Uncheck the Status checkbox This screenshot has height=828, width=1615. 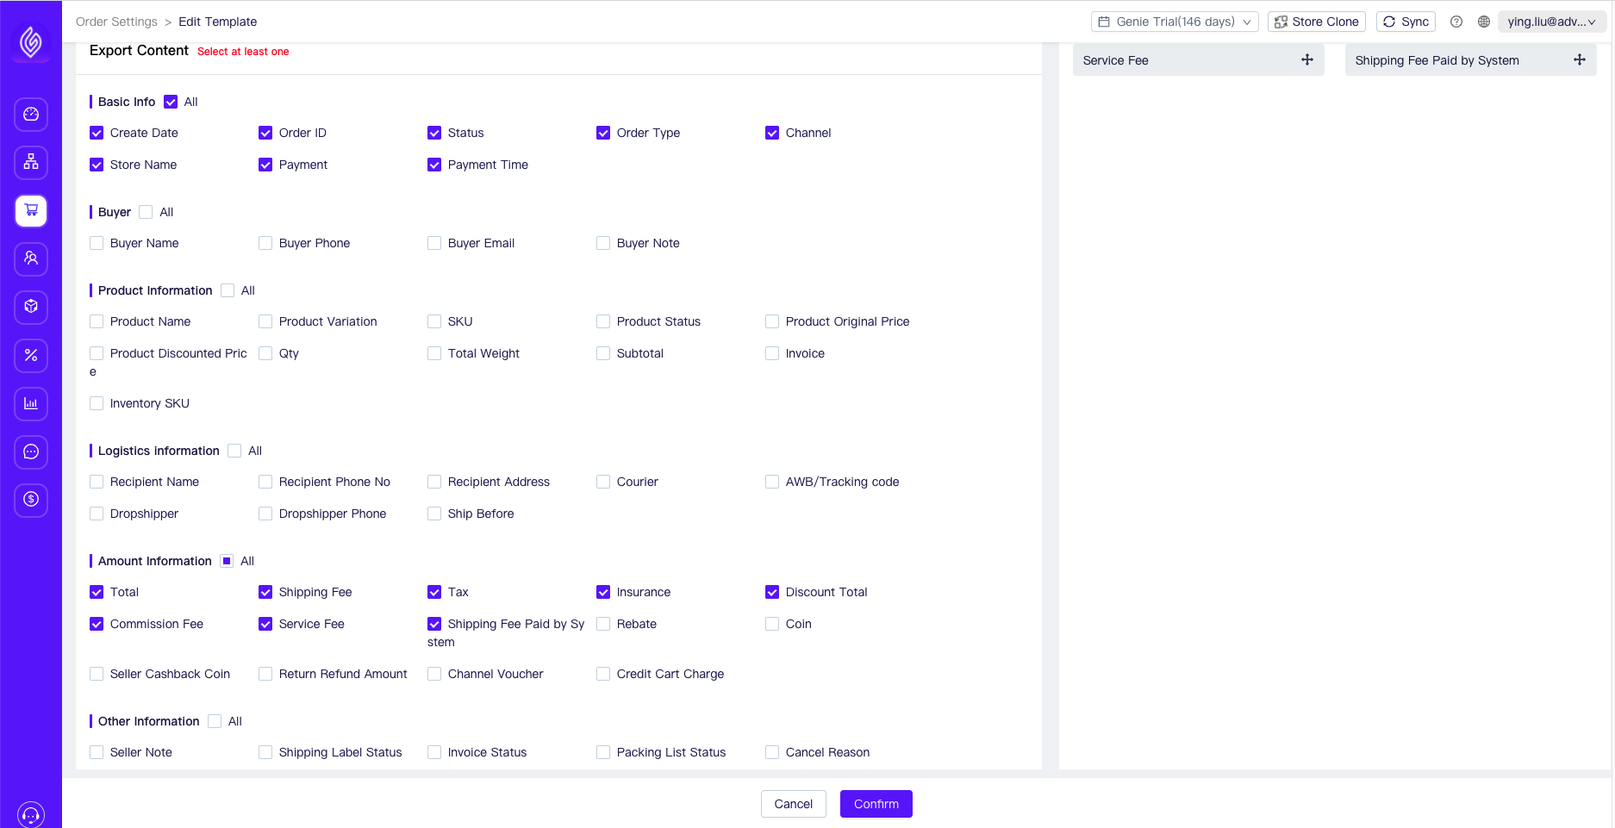coord(434,133)
